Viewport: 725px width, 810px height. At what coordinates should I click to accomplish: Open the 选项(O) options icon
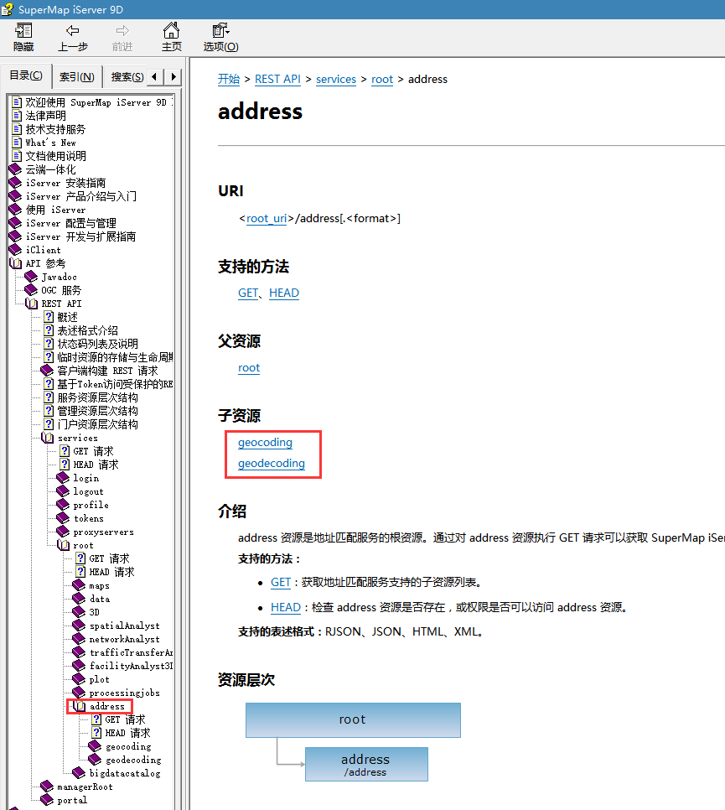[220, 30]
